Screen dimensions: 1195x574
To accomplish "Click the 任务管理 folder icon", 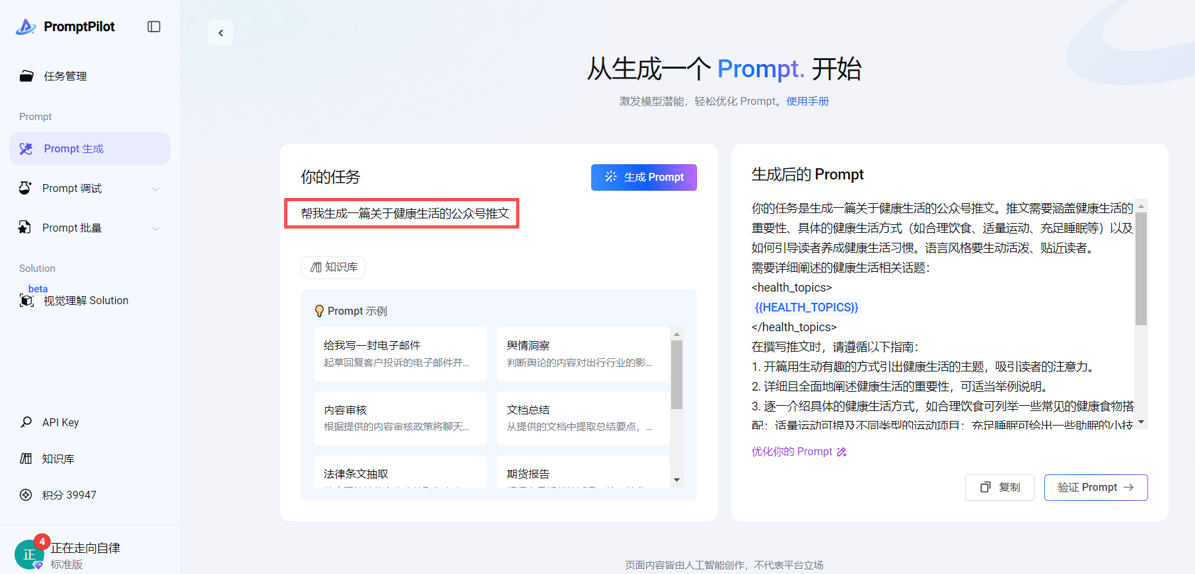I will pyautogui.click(x=26, y=76).
